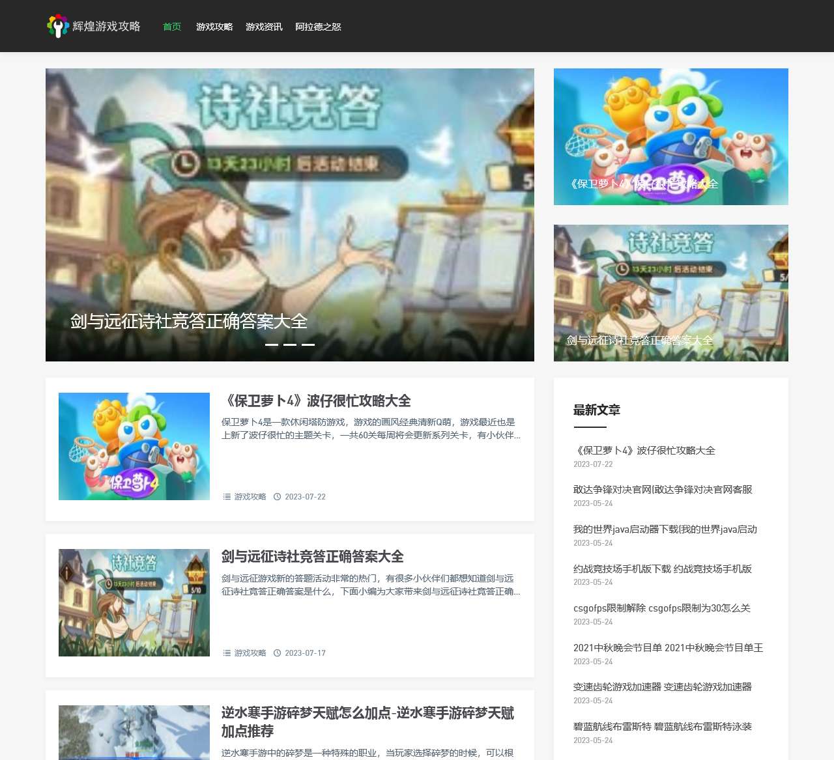Open article 剑与远征诗社竞答正确答案大全

313,557
